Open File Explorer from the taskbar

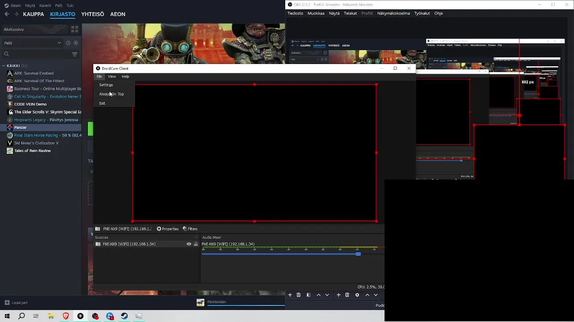(51, 316)
